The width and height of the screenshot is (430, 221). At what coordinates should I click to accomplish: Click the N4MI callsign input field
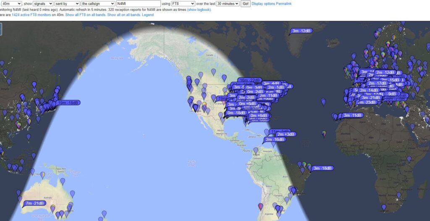(138, 3)
